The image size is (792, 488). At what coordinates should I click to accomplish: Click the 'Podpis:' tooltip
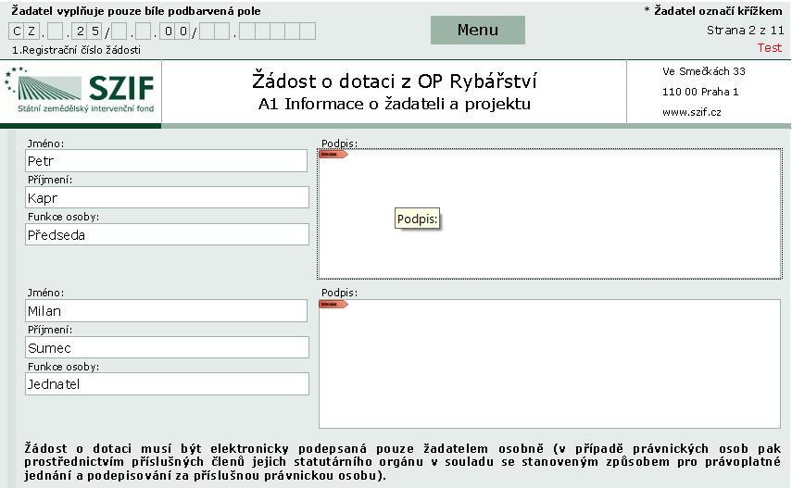(x=417, y=219)
